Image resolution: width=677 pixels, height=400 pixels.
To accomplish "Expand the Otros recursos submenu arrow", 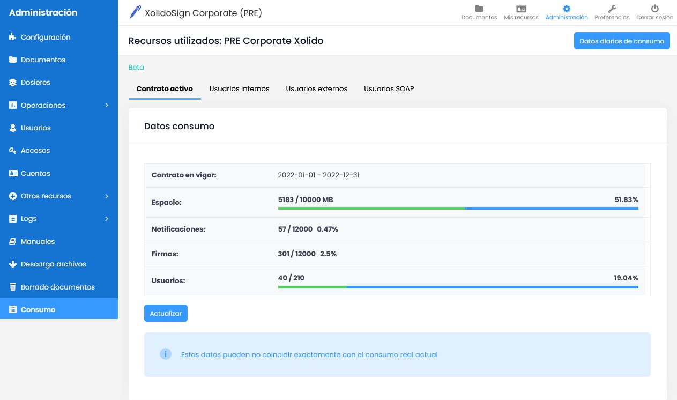I will tap(107, 196).
